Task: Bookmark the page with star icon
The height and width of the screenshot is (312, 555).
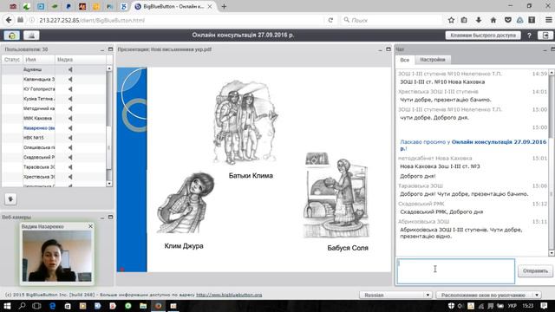Action: [451, 20]
